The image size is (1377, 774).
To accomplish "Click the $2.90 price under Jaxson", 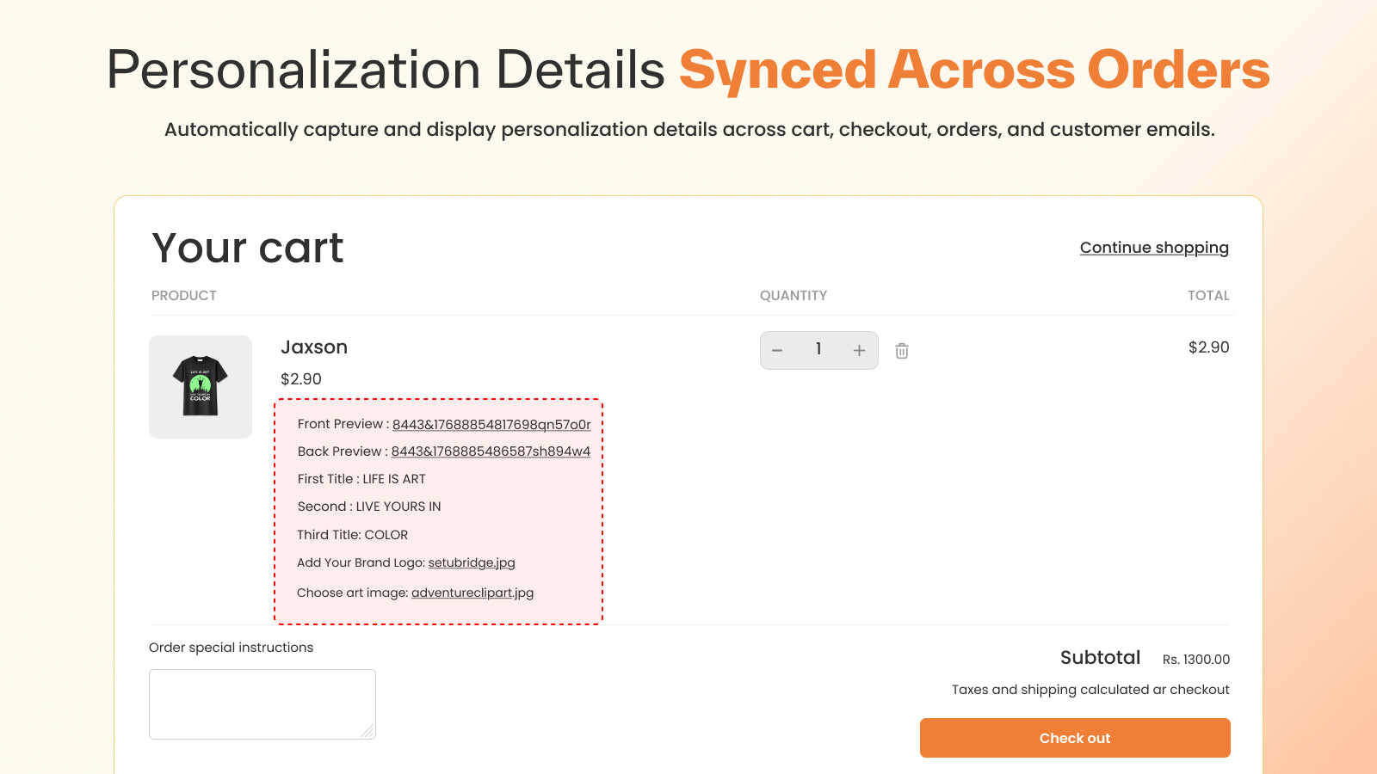I will point(299,378).
